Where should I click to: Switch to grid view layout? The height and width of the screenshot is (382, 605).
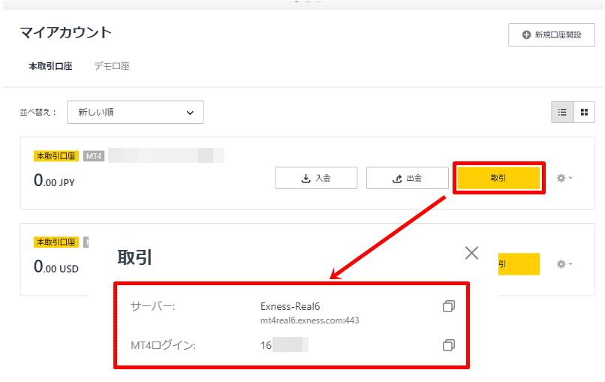pyautogui.click(x=584, y=113)
